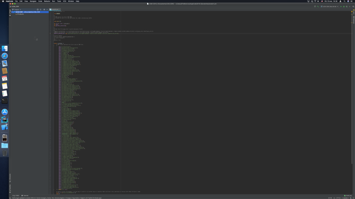Close the scratch.pm editor tab
The width and height of the screenshot is (355, 199).
pos(60,10)
